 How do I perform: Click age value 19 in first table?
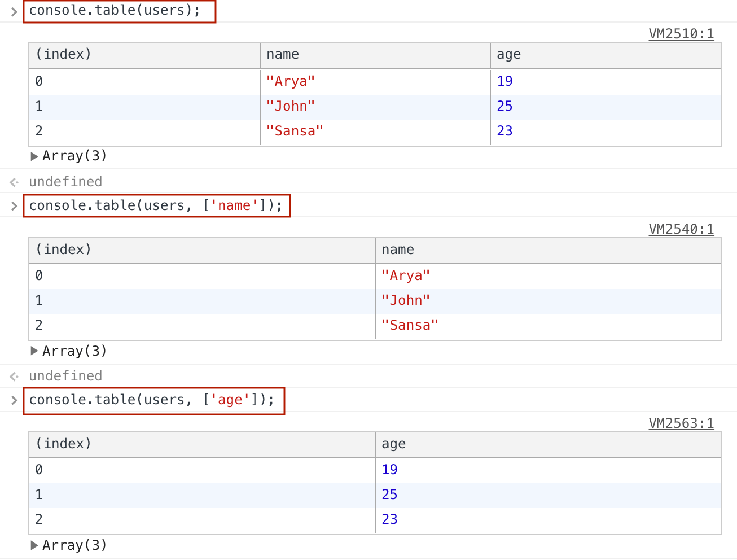[505, 81]
